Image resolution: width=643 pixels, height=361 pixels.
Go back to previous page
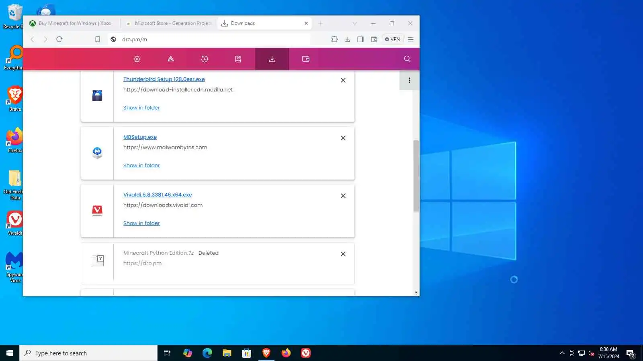(33, 39)
